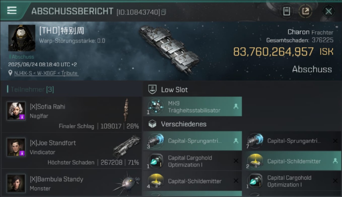Click the Naglfar ship icon
This screenshot has width=342, height=197.
pyautogui.click(x=127, y=110)
